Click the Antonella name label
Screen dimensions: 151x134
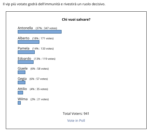point(25,28)
